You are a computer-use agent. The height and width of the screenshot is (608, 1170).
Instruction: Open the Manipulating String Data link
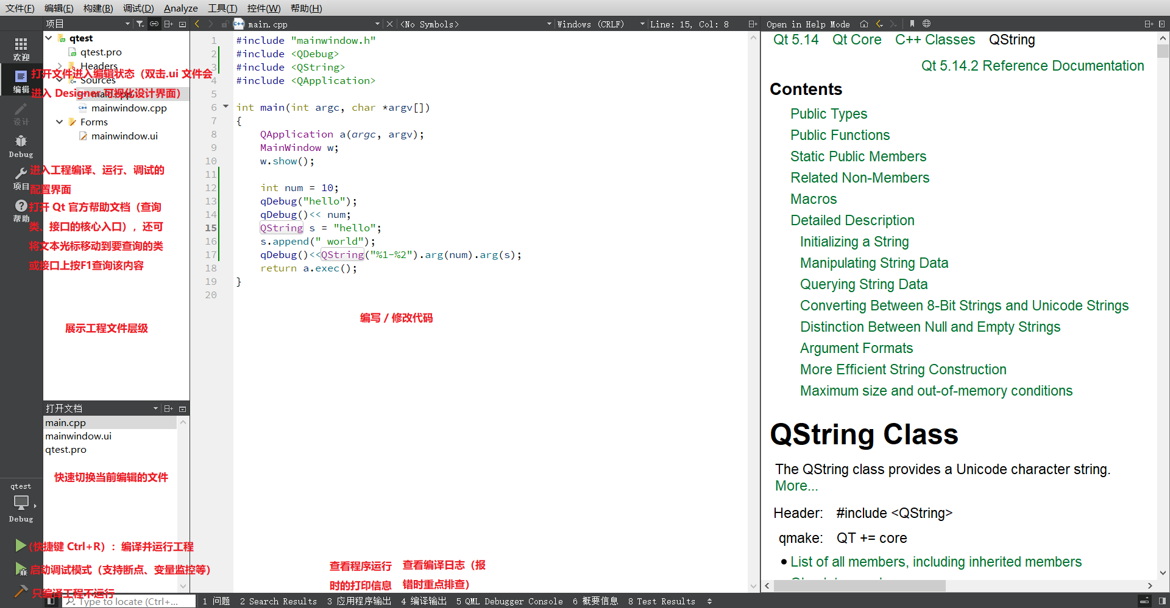[x=874, y=263]
